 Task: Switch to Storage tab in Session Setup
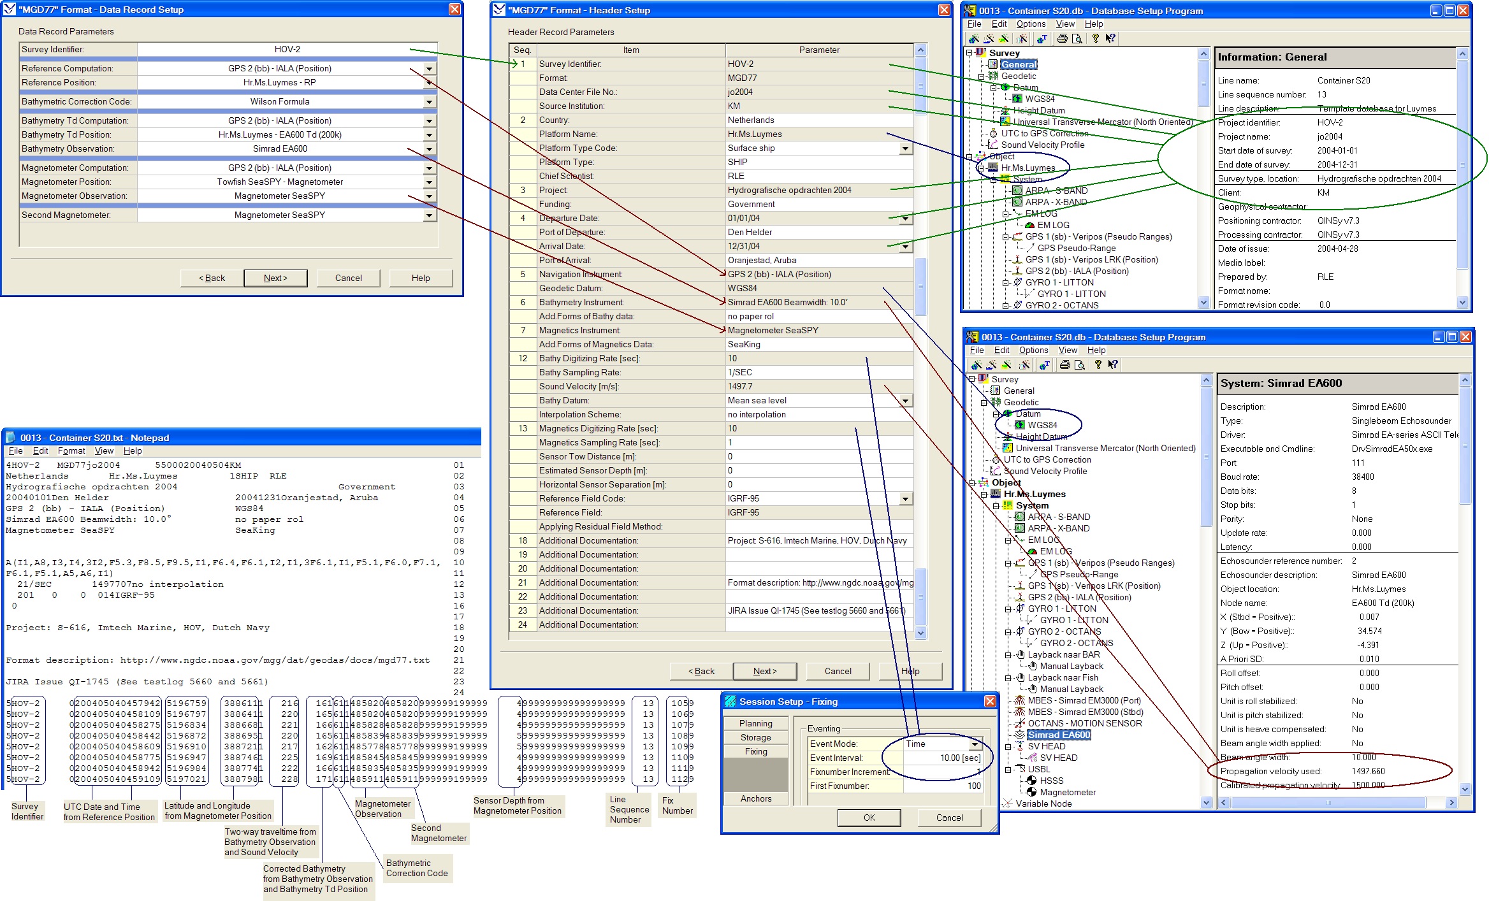[x=755, y=737]
